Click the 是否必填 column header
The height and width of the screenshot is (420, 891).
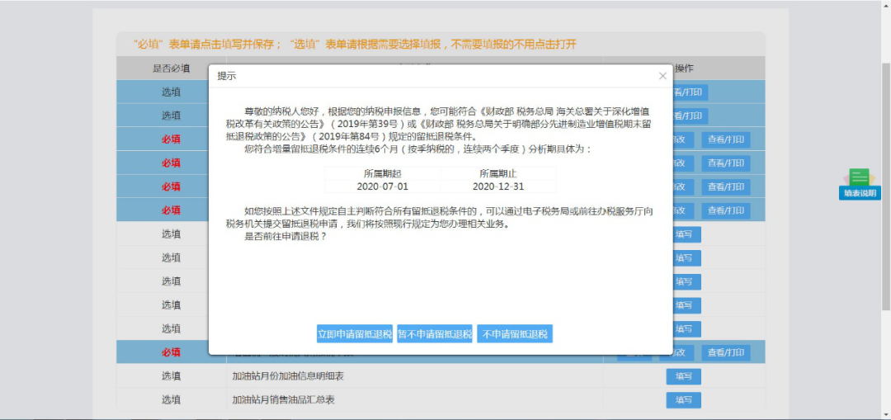(x=171, y=68)
